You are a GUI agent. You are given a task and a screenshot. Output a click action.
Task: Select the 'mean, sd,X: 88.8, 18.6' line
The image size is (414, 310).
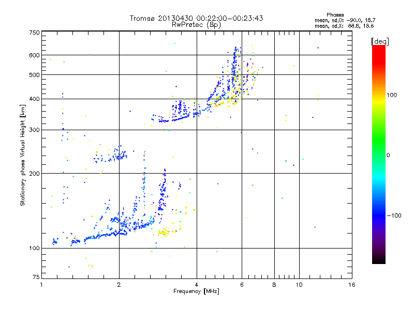344,26
